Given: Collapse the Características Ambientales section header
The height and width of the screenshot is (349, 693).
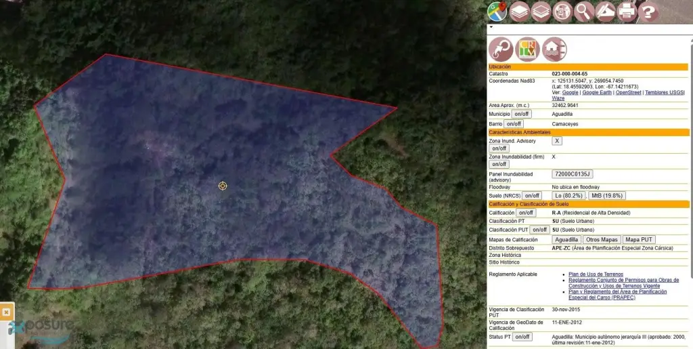Looking at the screenshot, I should [x=587, y=132].
